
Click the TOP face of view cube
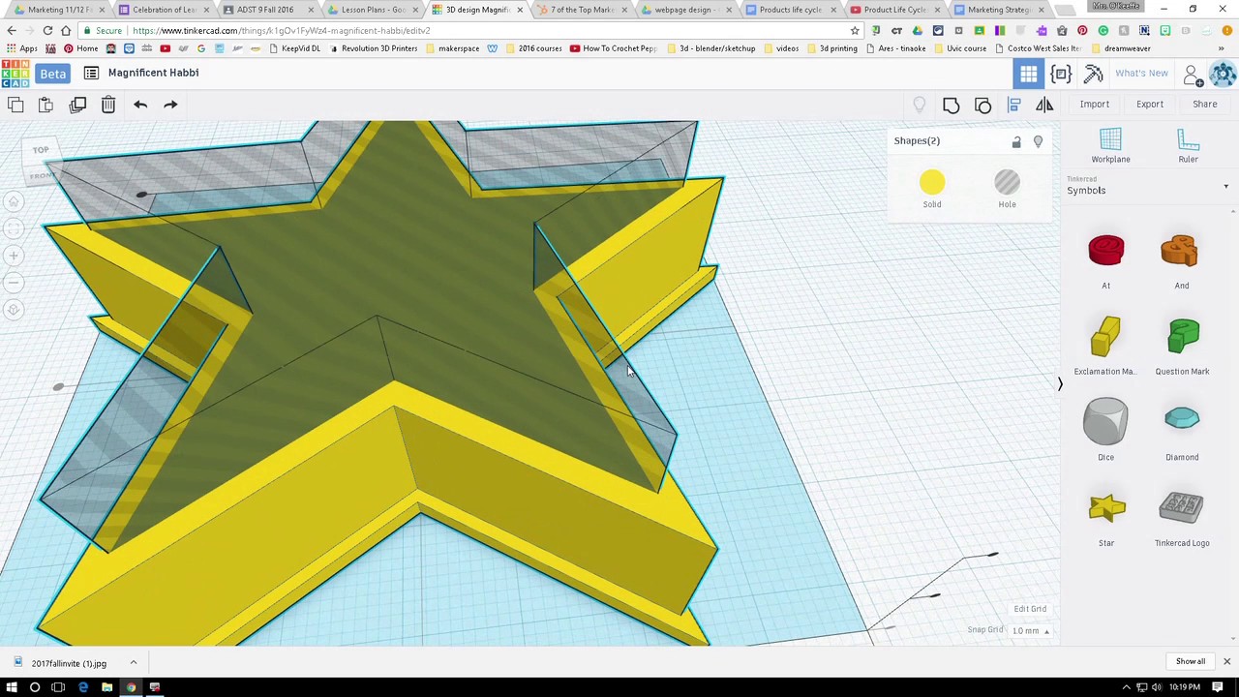click(x=41, y=150)
